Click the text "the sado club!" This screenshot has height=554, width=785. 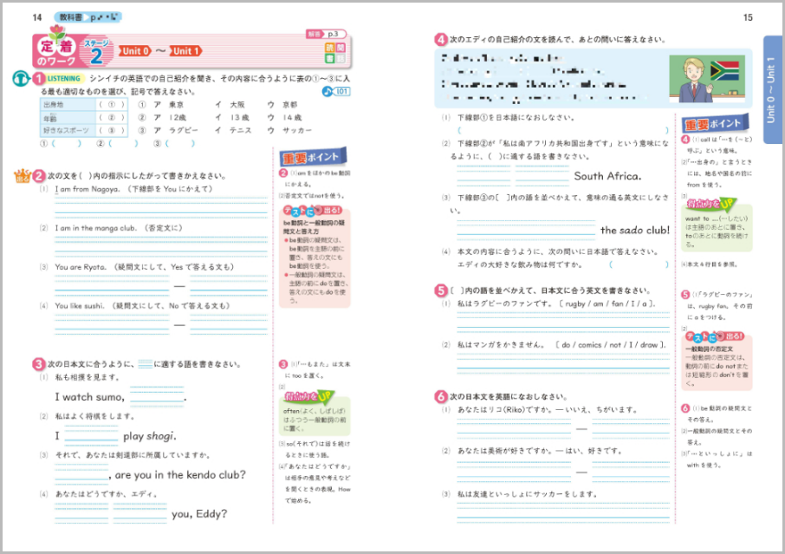pyautogui.click(x=635, y=231)
